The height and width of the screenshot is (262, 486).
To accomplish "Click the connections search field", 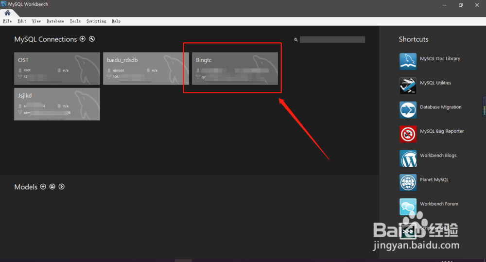I will pyautogui.click(x=332, y=39).
